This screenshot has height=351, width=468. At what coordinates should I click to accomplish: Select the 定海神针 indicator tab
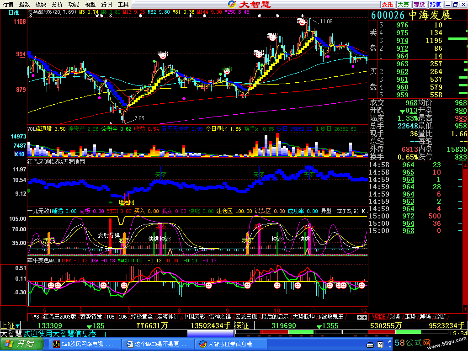(168, 317)
